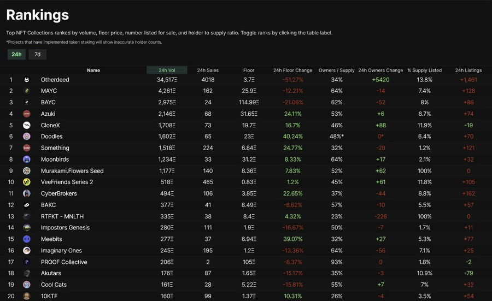Sort by Owners / Supply header
Viewport: 492px width, 301px height.
pos(337,70)
